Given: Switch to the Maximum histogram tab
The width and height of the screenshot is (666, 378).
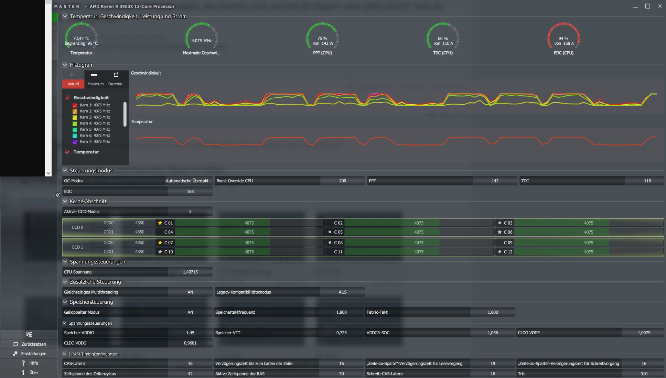Looking at the screenshot, I should (x=95, y=84).
